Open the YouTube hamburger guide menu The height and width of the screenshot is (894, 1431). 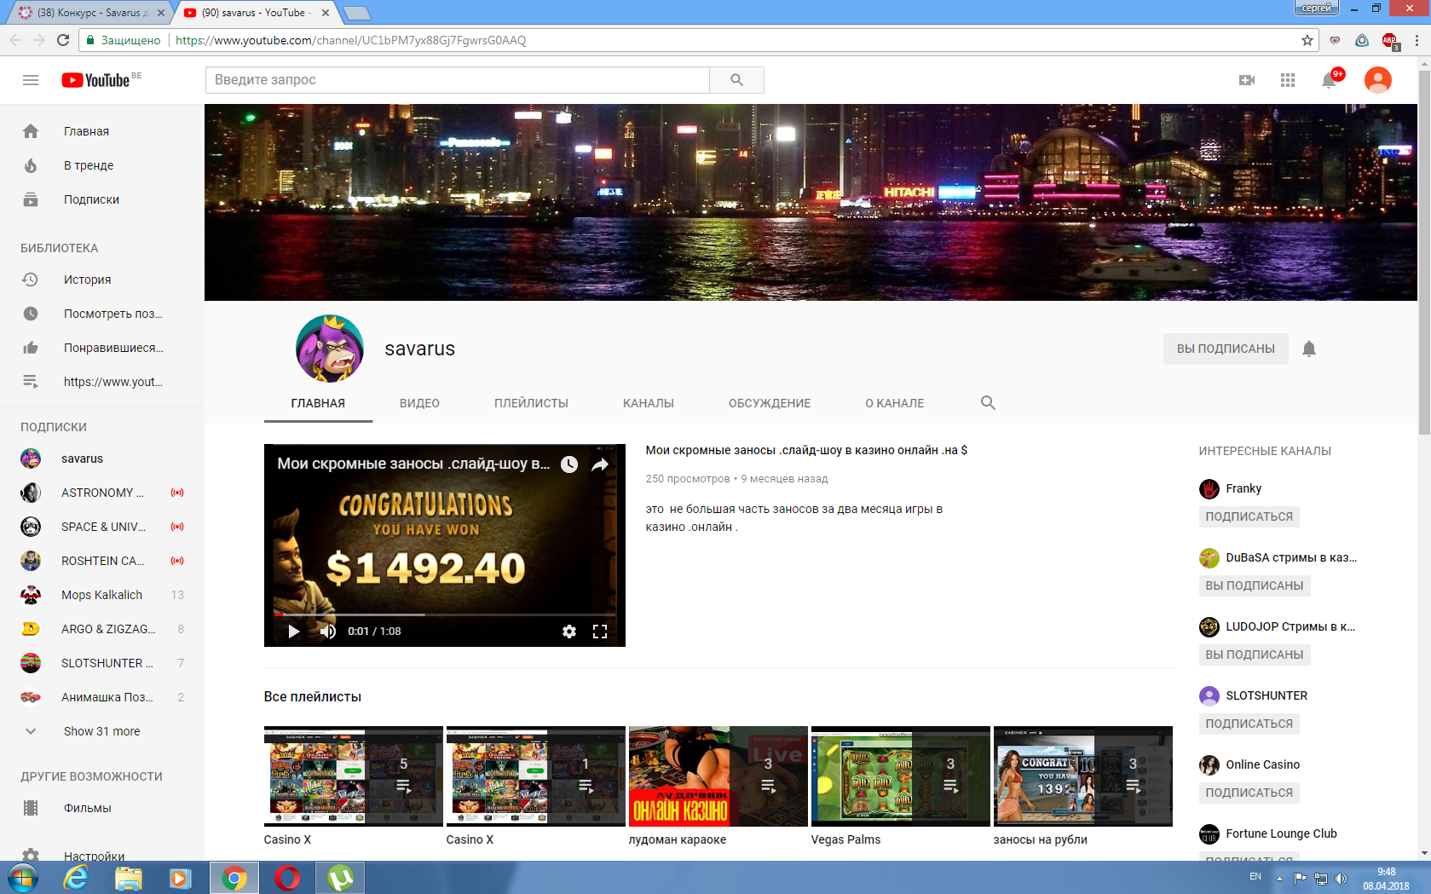31,80
